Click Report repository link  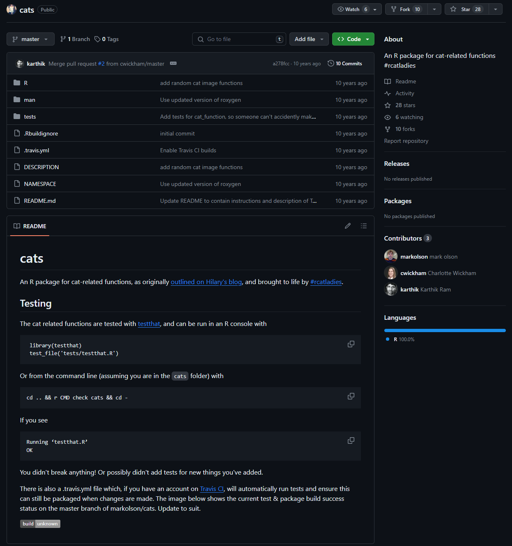click(406, 141)
